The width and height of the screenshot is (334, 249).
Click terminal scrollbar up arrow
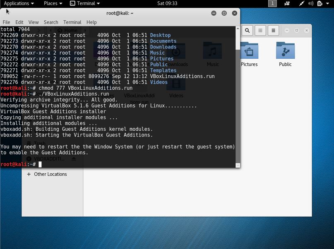(238, 29)
